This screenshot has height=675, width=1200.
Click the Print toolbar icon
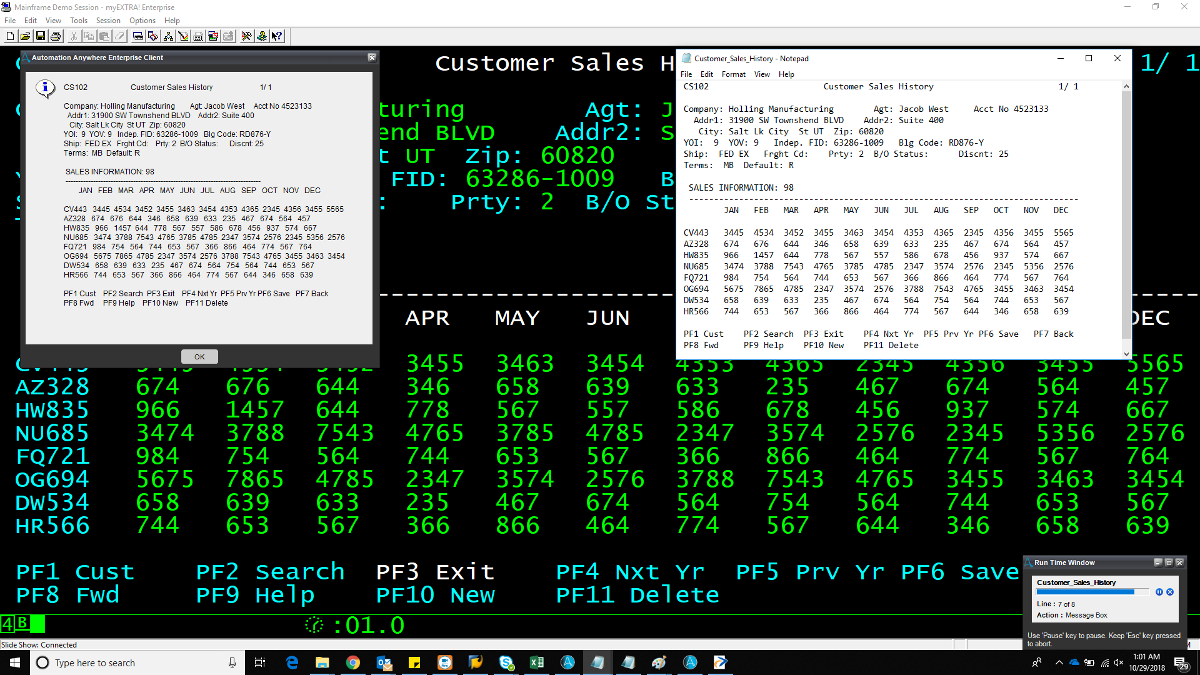[56, 36]
